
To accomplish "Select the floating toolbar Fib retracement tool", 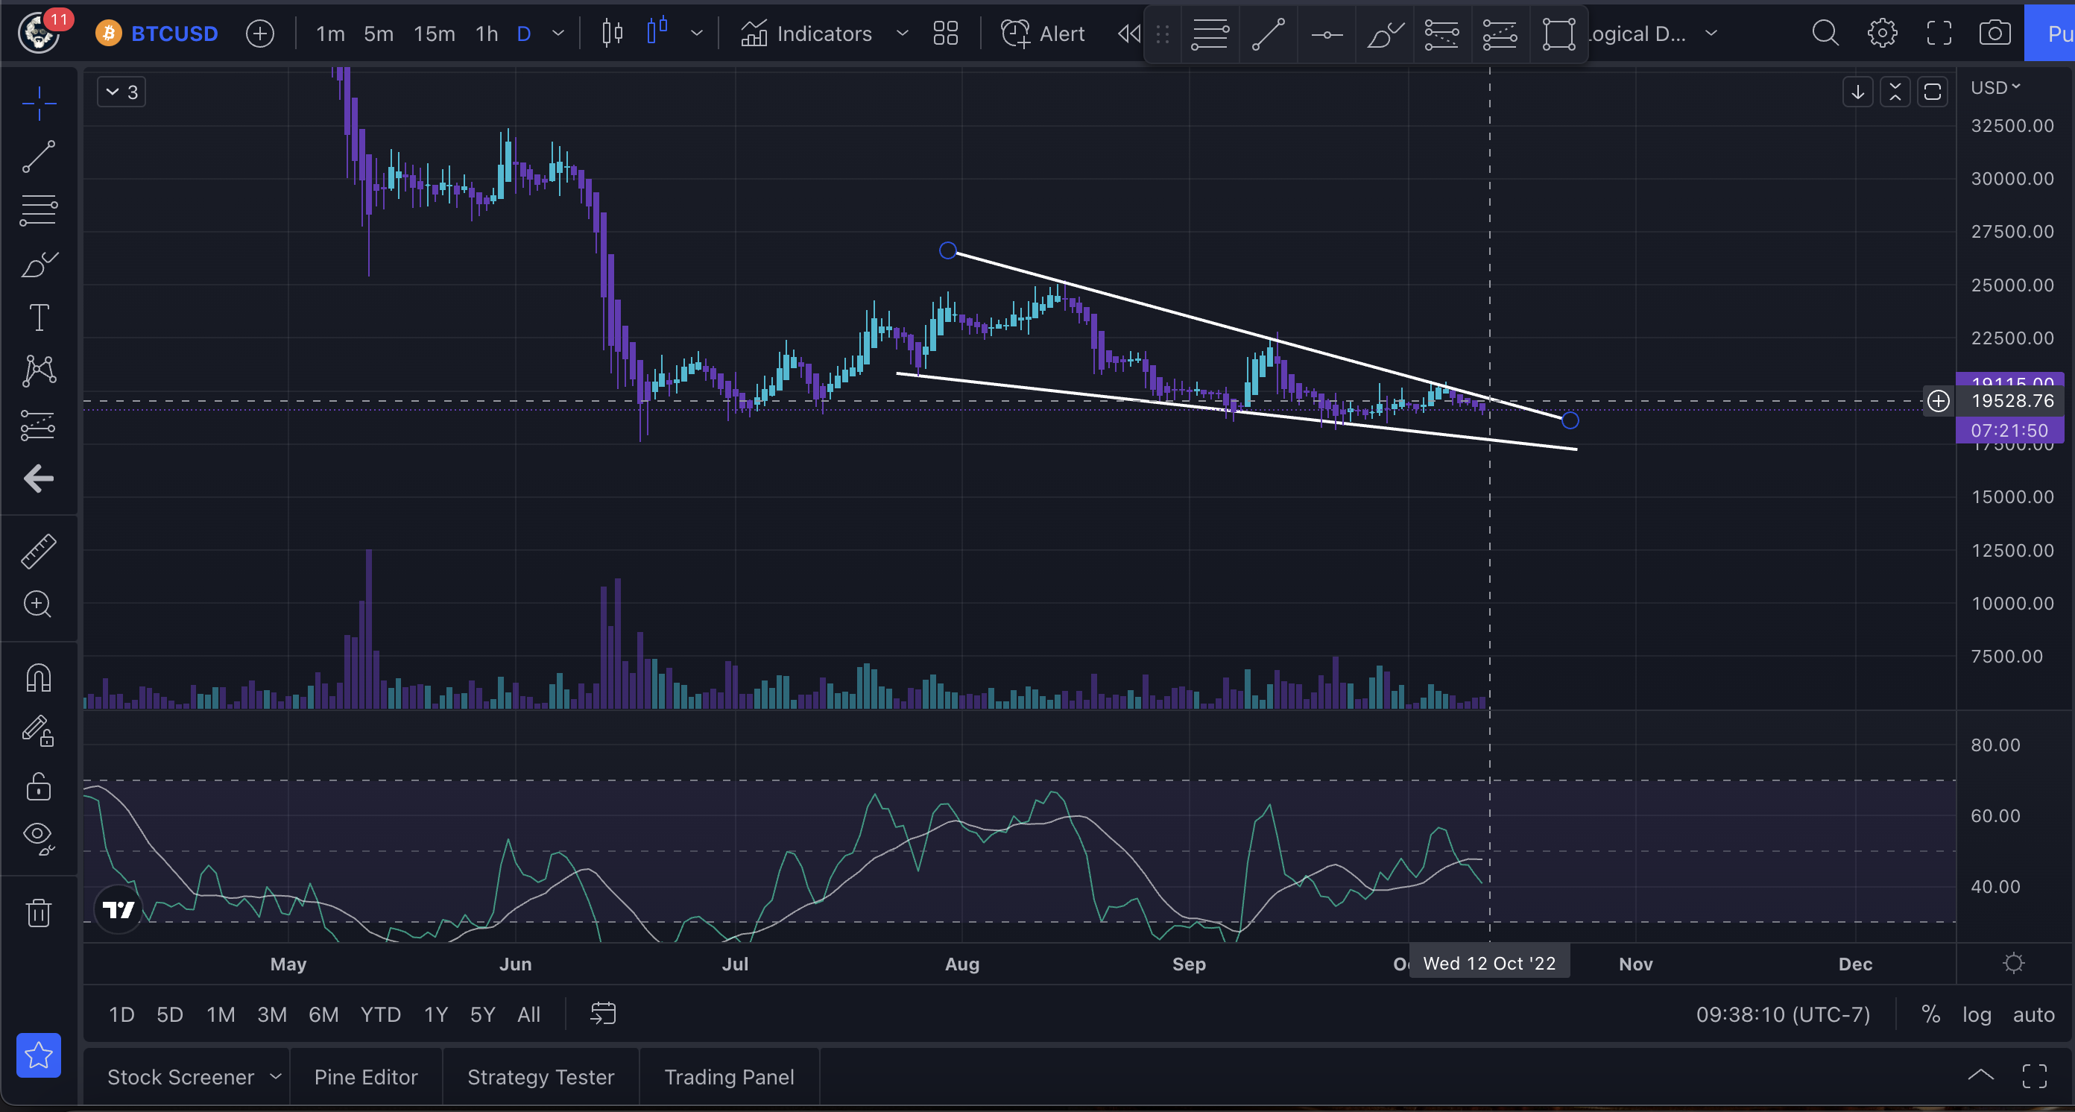I will (1210, 34).
